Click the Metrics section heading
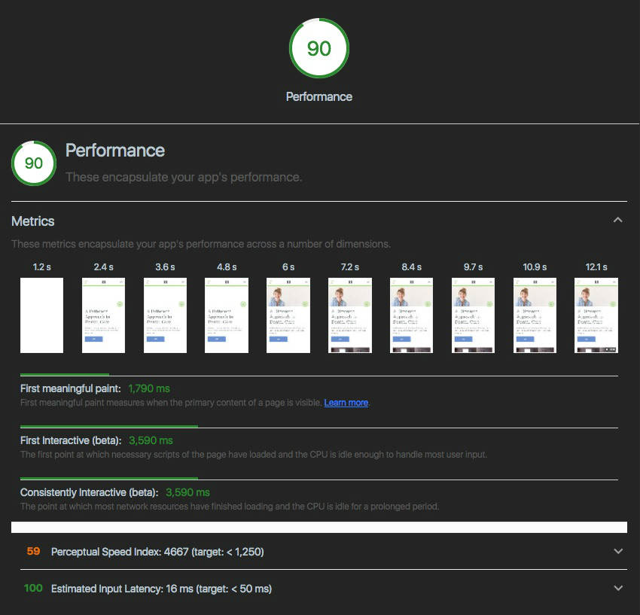This screenshot has height=615, width=640. coord(32,221)
